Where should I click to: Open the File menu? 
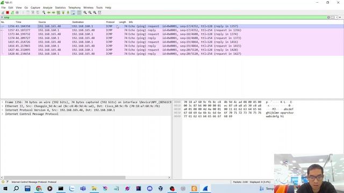(x=3, y=8)
